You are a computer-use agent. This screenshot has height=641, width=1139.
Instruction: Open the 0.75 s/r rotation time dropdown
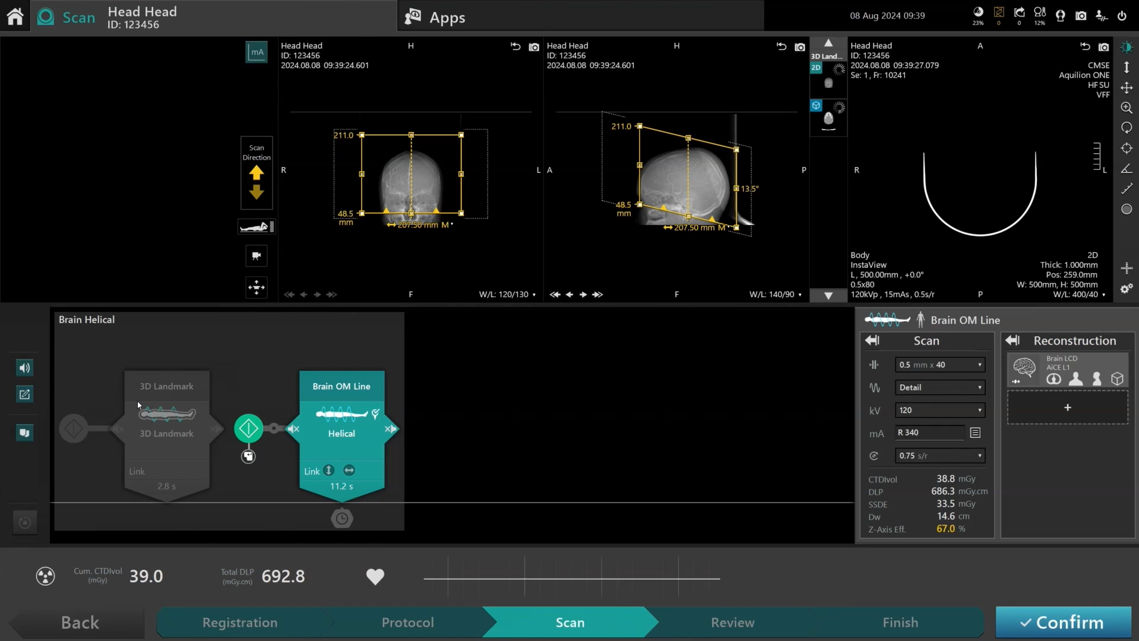940,456
